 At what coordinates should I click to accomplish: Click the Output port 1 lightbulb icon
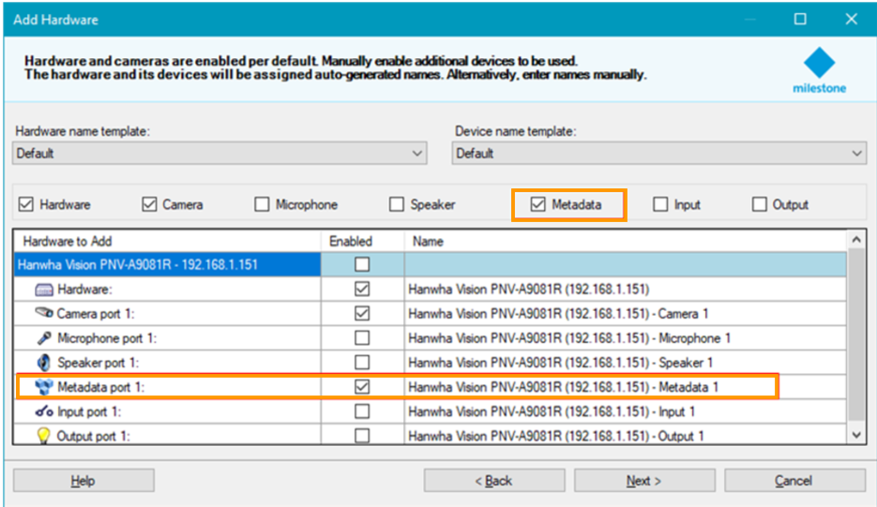tap(44, 436)
